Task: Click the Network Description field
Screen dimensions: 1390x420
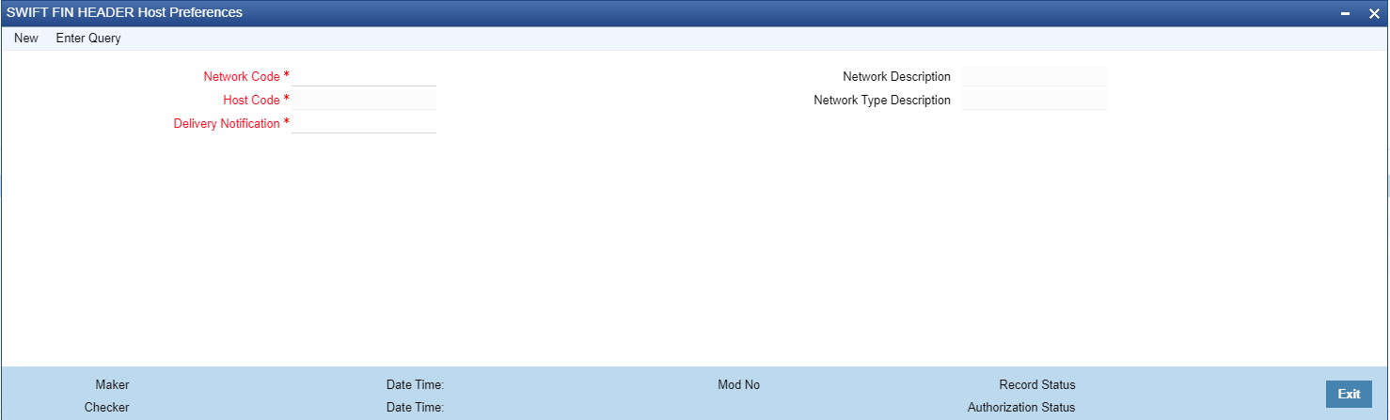Action: pos(1035,76)
